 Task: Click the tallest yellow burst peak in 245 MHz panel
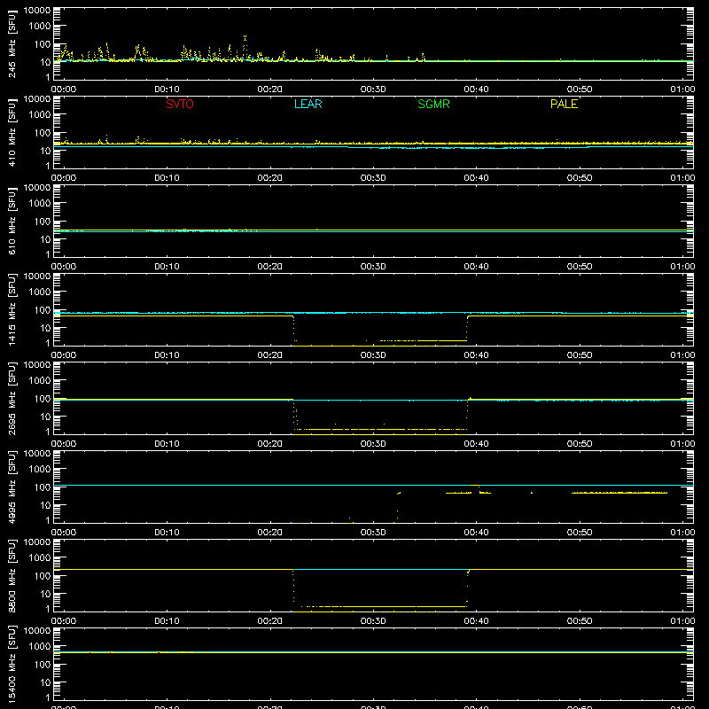pyautogui.click(x=245, y=38)
